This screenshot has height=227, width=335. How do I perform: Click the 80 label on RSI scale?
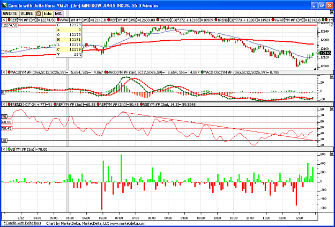tap(322, 109)
